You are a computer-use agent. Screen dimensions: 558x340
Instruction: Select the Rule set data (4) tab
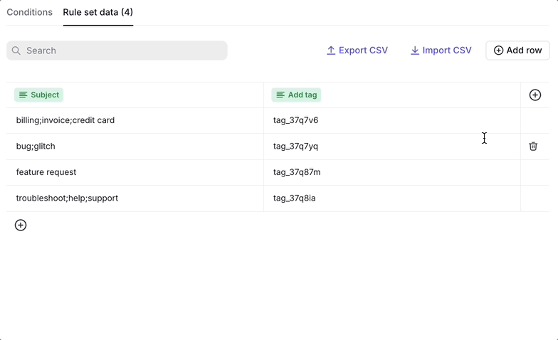pos(98,12)
